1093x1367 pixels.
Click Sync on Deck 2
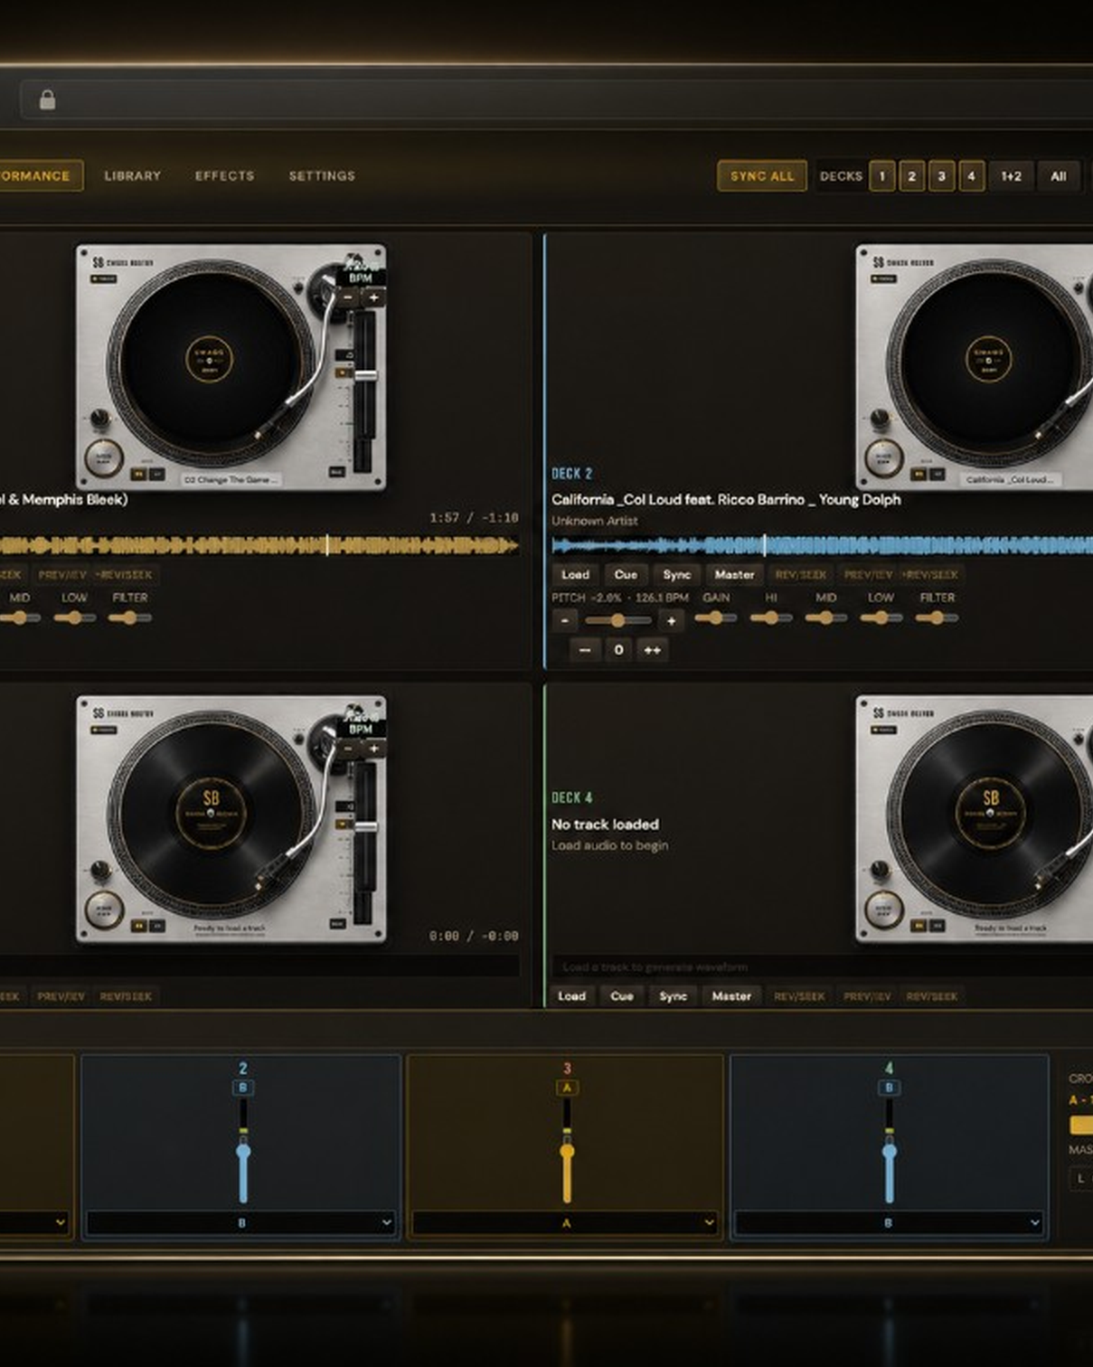point(676,574)
